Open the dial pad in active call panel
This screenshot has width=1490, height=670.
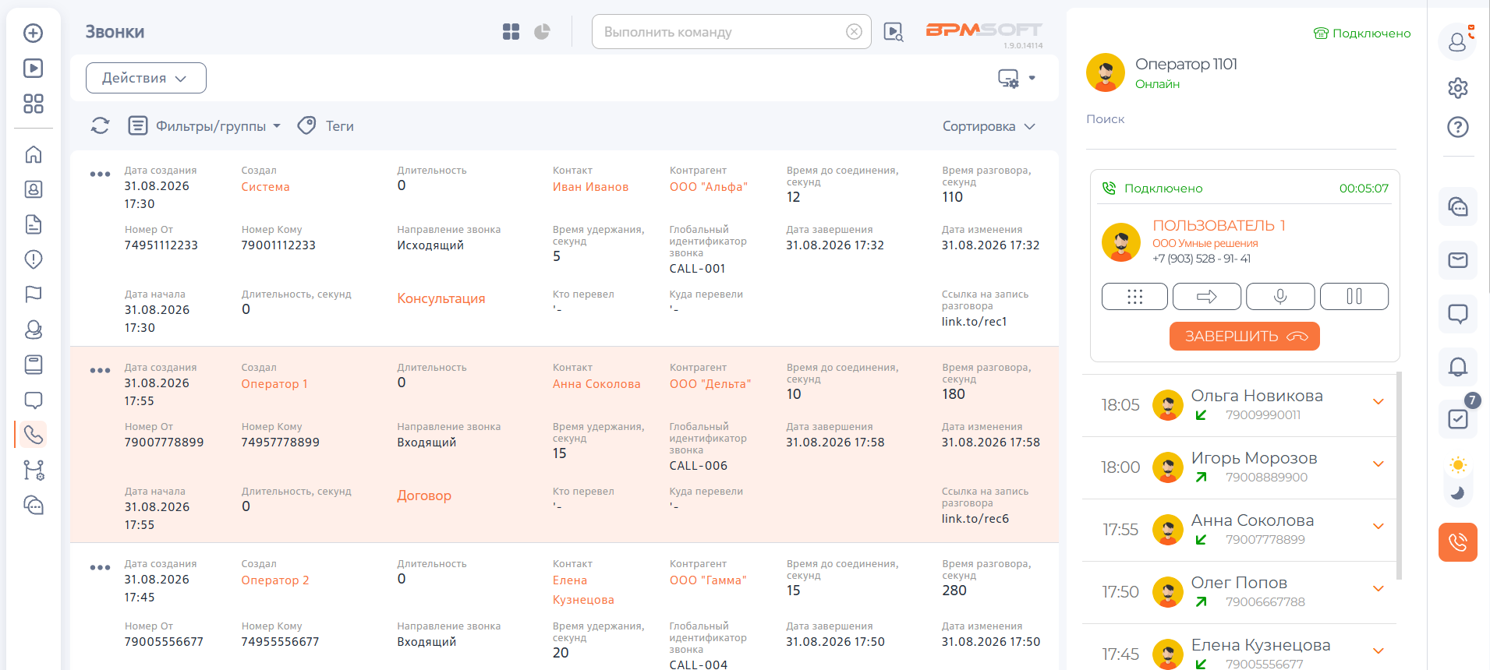click(x=1134, y=296)
